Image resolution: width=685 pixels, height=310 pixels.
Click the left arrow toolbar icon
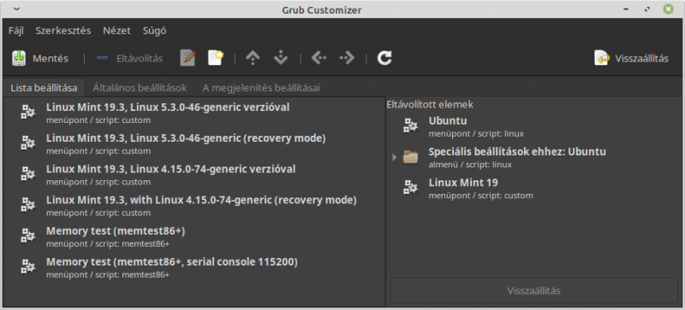319,58
